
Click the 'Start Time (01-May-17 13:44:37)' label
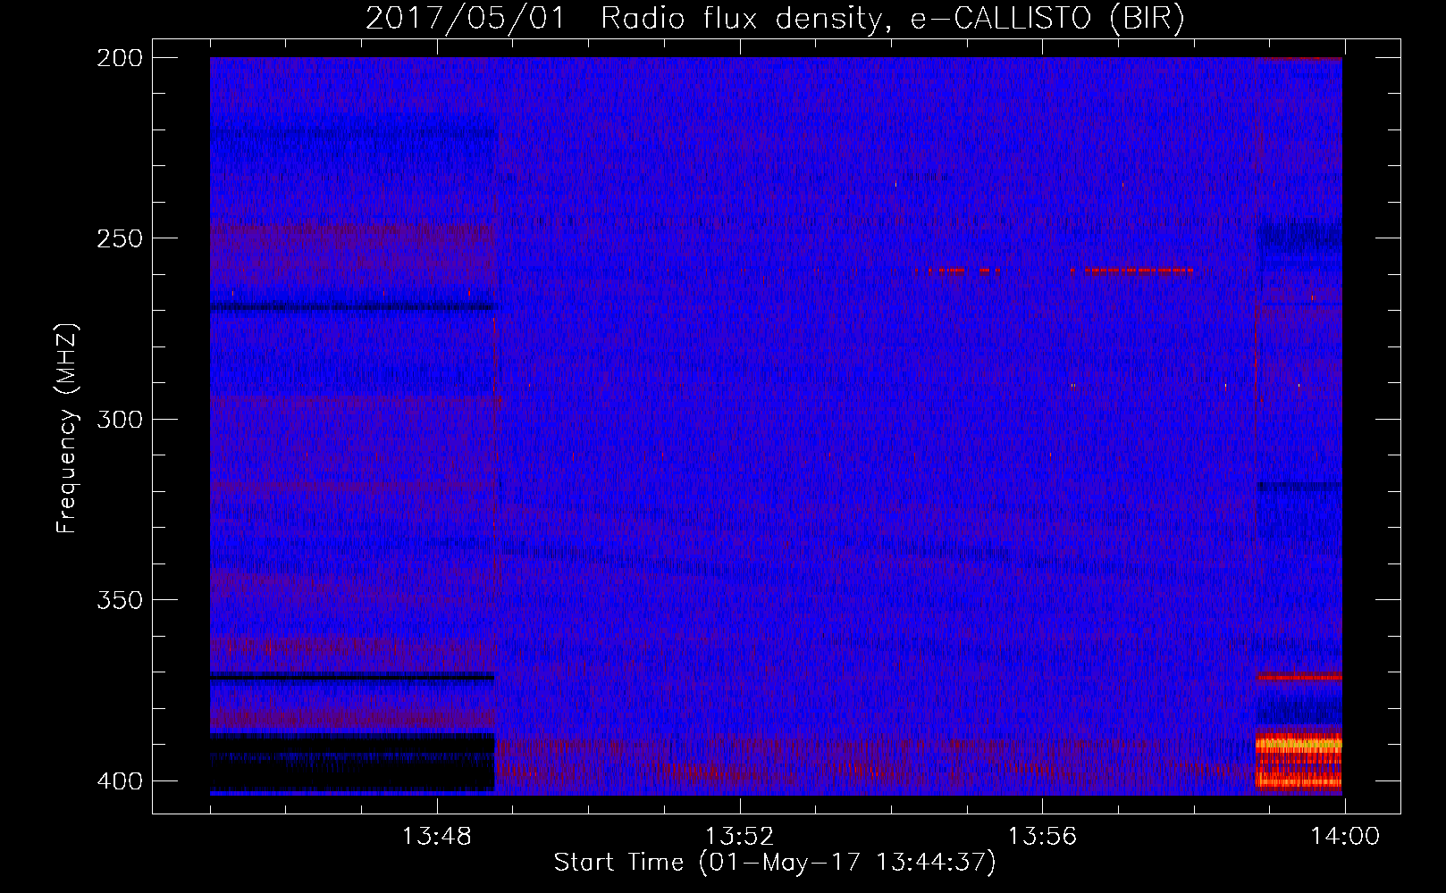pyautogui.click(x=775, y=863)
